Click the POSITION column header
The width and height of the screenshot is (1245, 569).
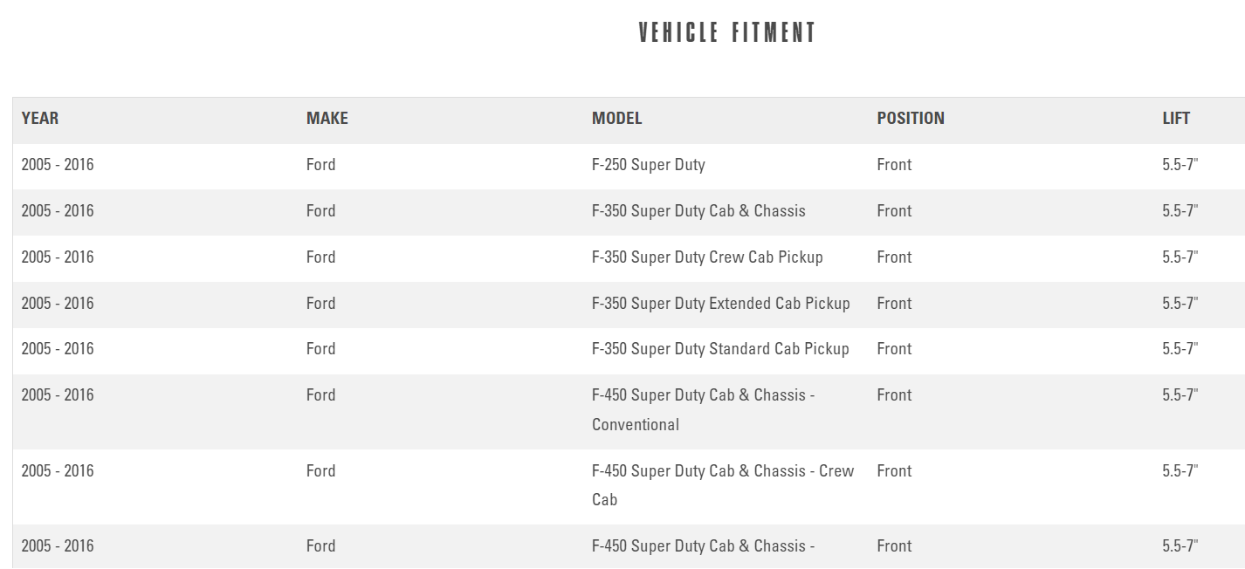911,119
